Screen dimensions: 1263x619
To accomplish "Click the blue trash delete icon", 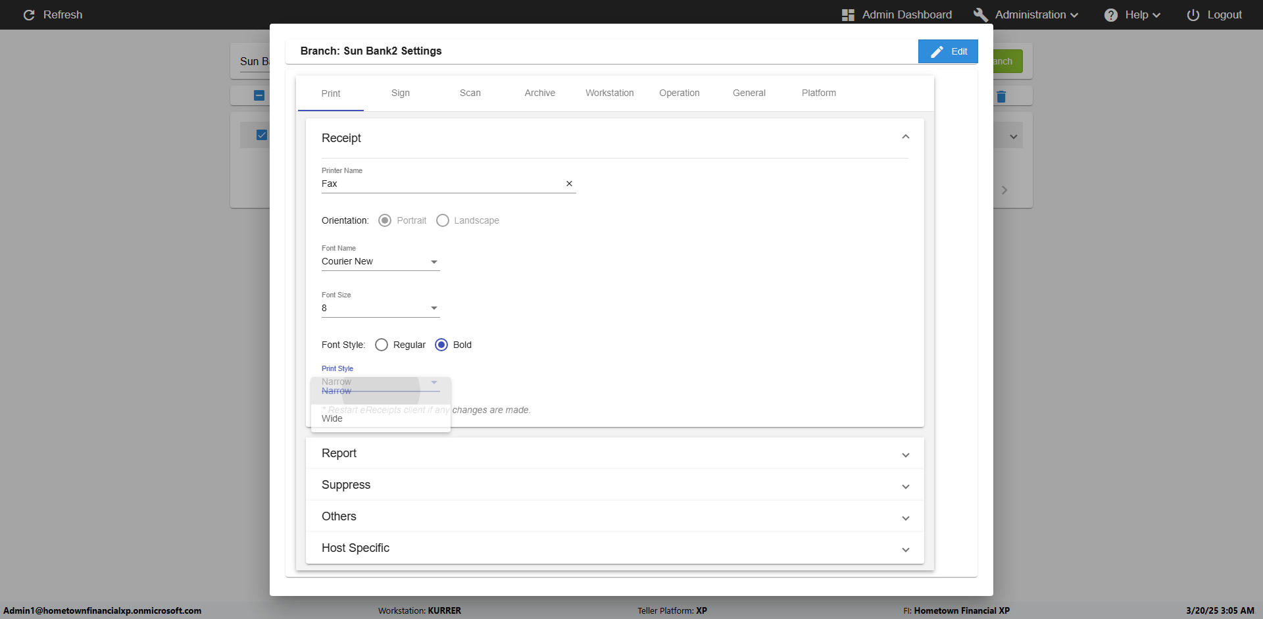I will [x=1001, y=97].
